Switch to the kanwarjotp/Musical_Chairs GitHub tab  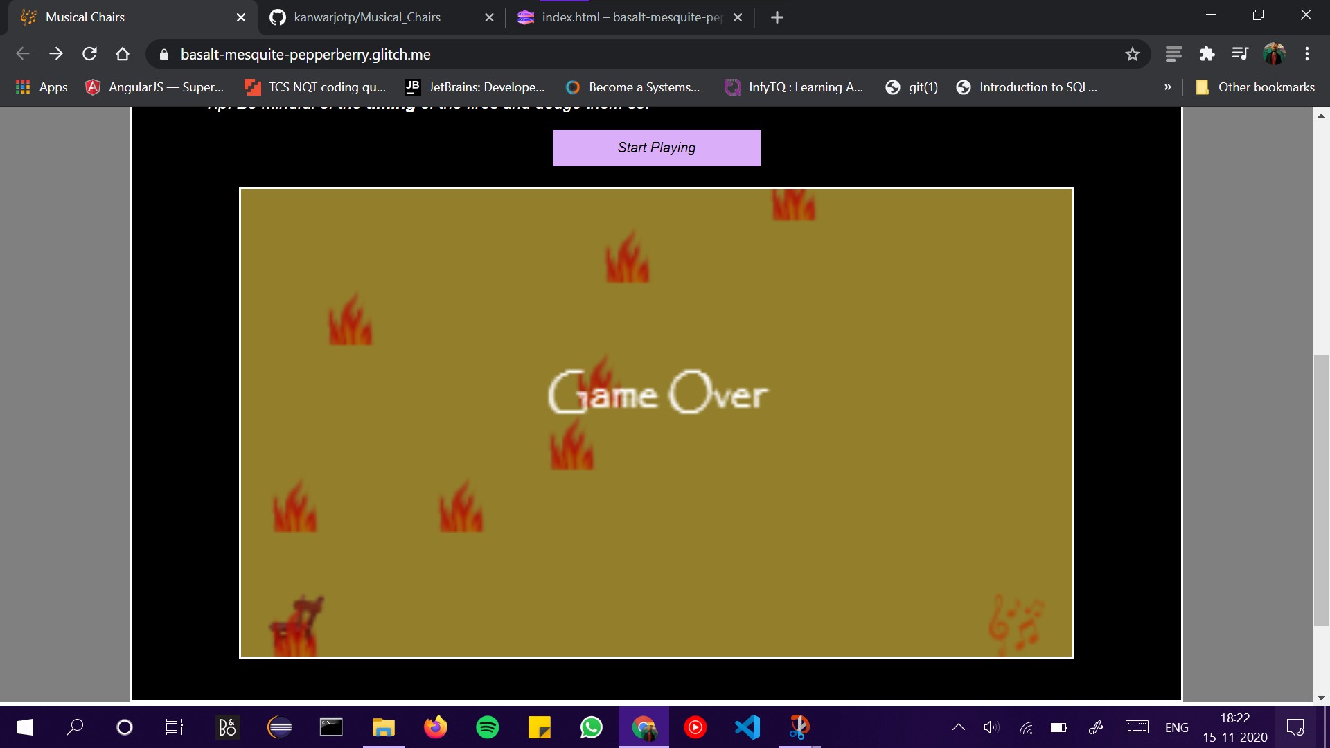367,17
